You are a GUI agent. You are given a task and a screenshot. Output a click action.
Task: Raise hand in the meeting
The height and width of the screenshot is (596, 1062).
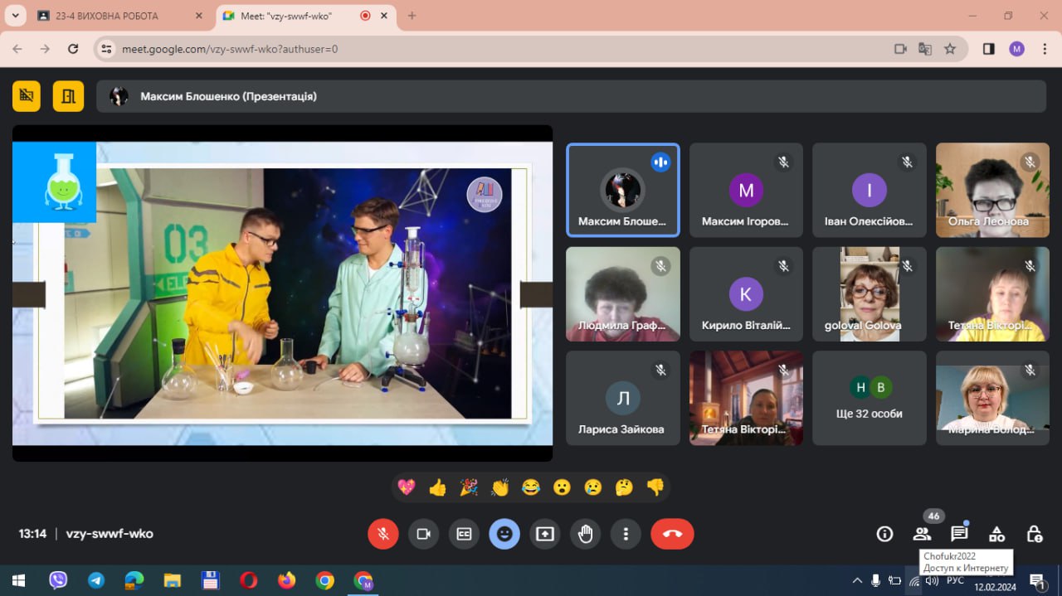click(x=586, y=534)
